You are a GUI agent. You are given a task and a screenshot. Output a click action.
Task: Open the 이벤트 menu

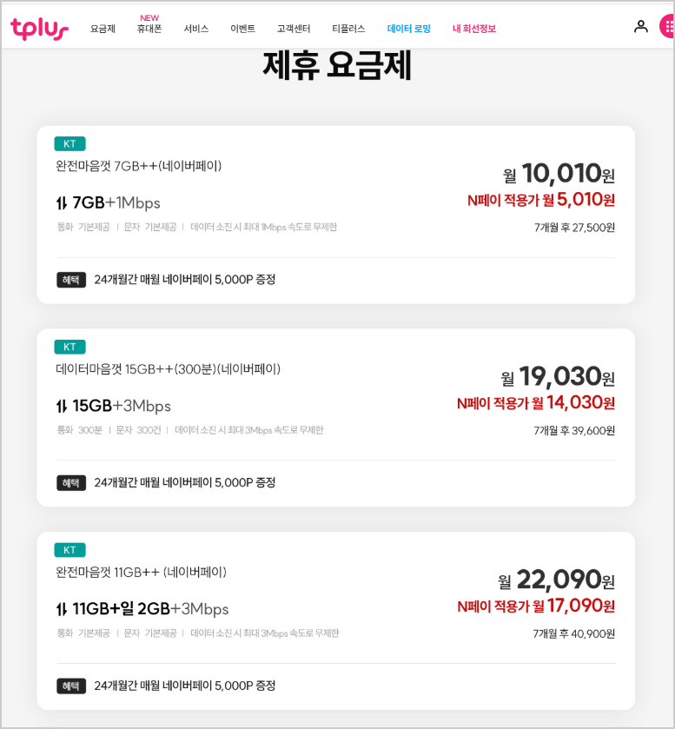coord(242,29)
